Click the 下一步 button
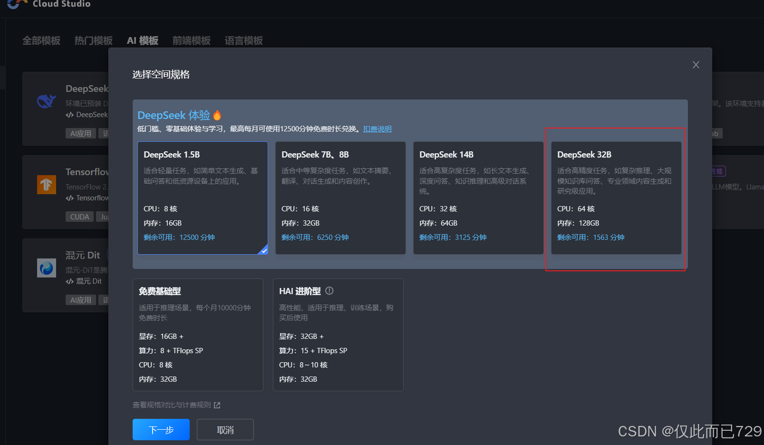Viewport: 764px width, 445px height. point(161,430)
